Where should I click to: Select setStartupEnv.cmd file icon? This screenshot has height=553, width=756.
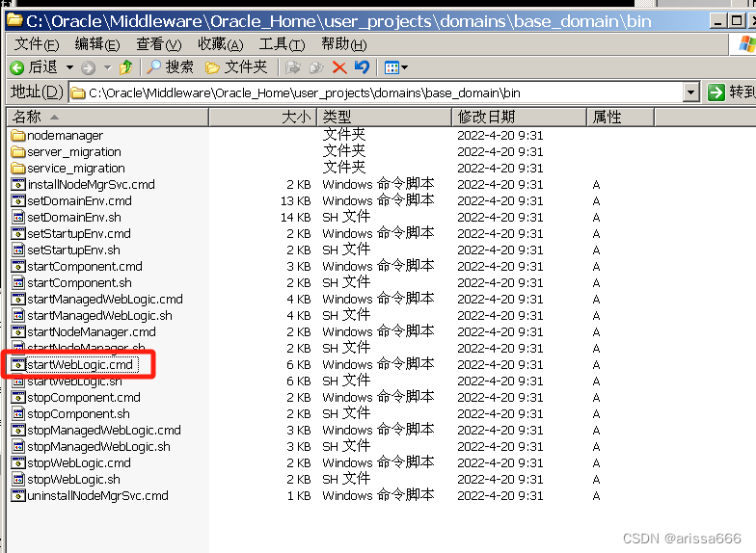click(x=17, y=233)
